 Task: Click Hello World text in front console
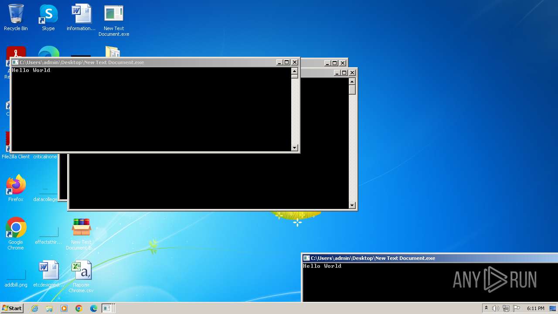pyautogui.click(x=31, y=70)
